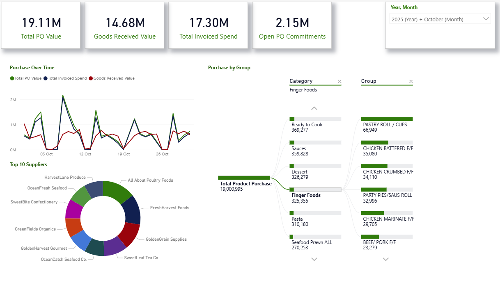
Task: Select PASTRY ROLL / CUPS group bar
Action: tap(387, 119)
